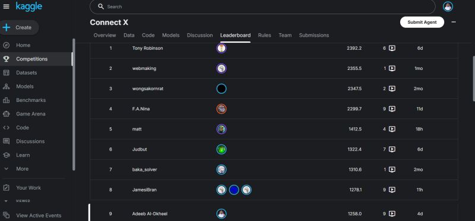Click F.A.Nina's avatar
The image size is (475, 221).
(x=221, y=109)
